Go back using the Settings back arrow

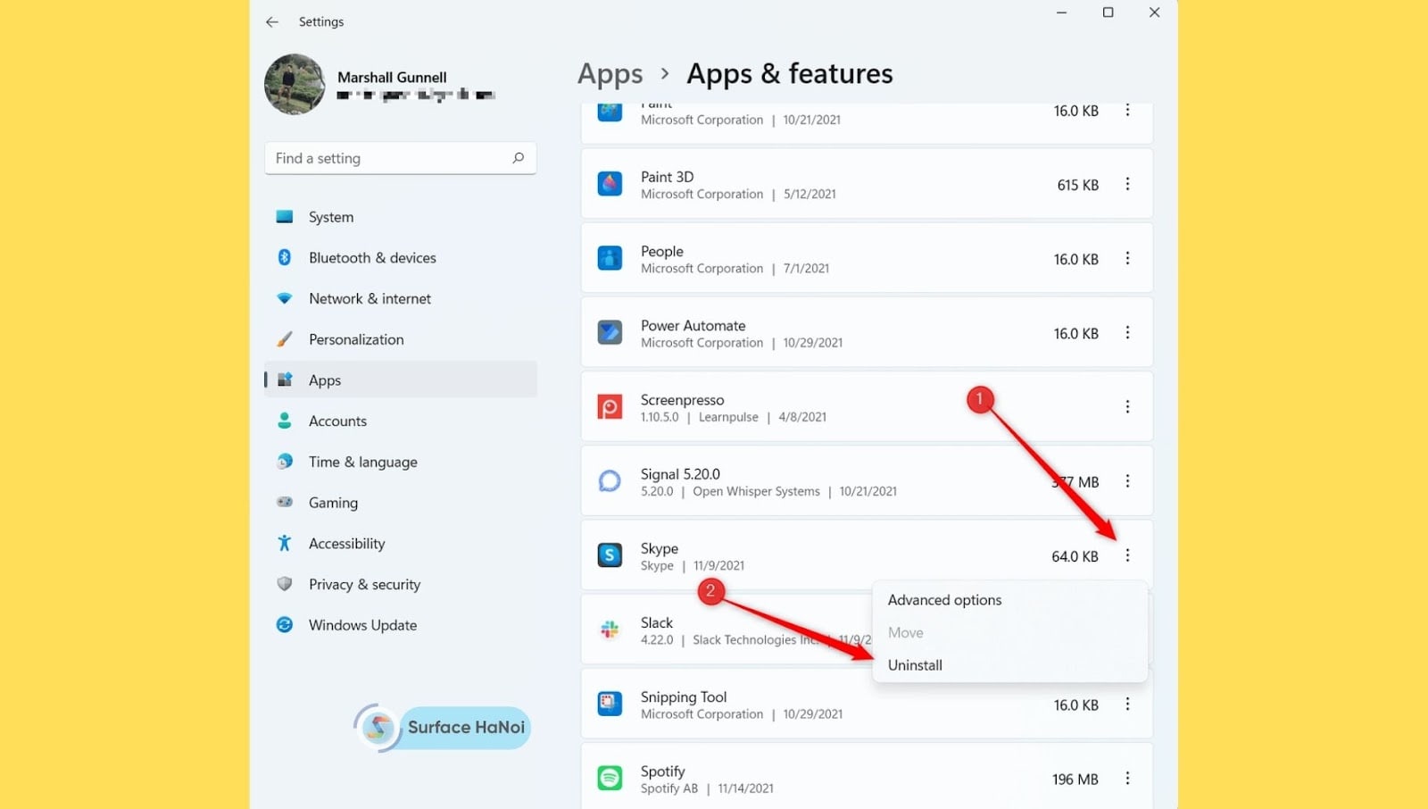click(x=272, y=21)
